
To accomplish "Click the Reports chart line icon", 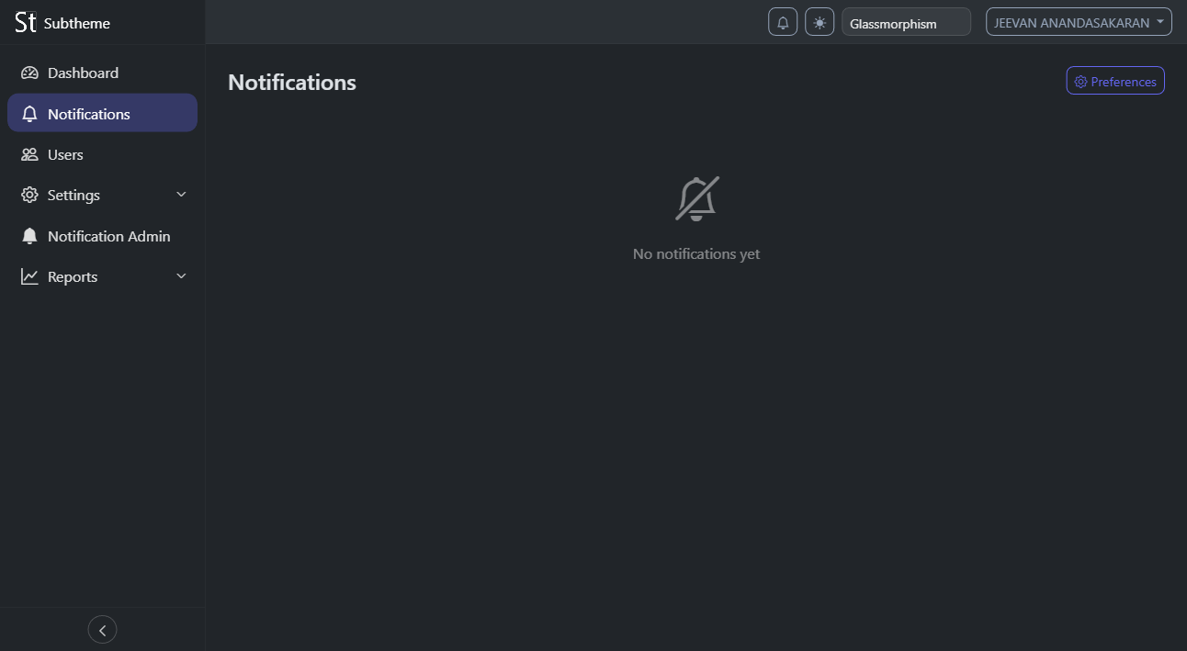I will (x=29, y=276).
